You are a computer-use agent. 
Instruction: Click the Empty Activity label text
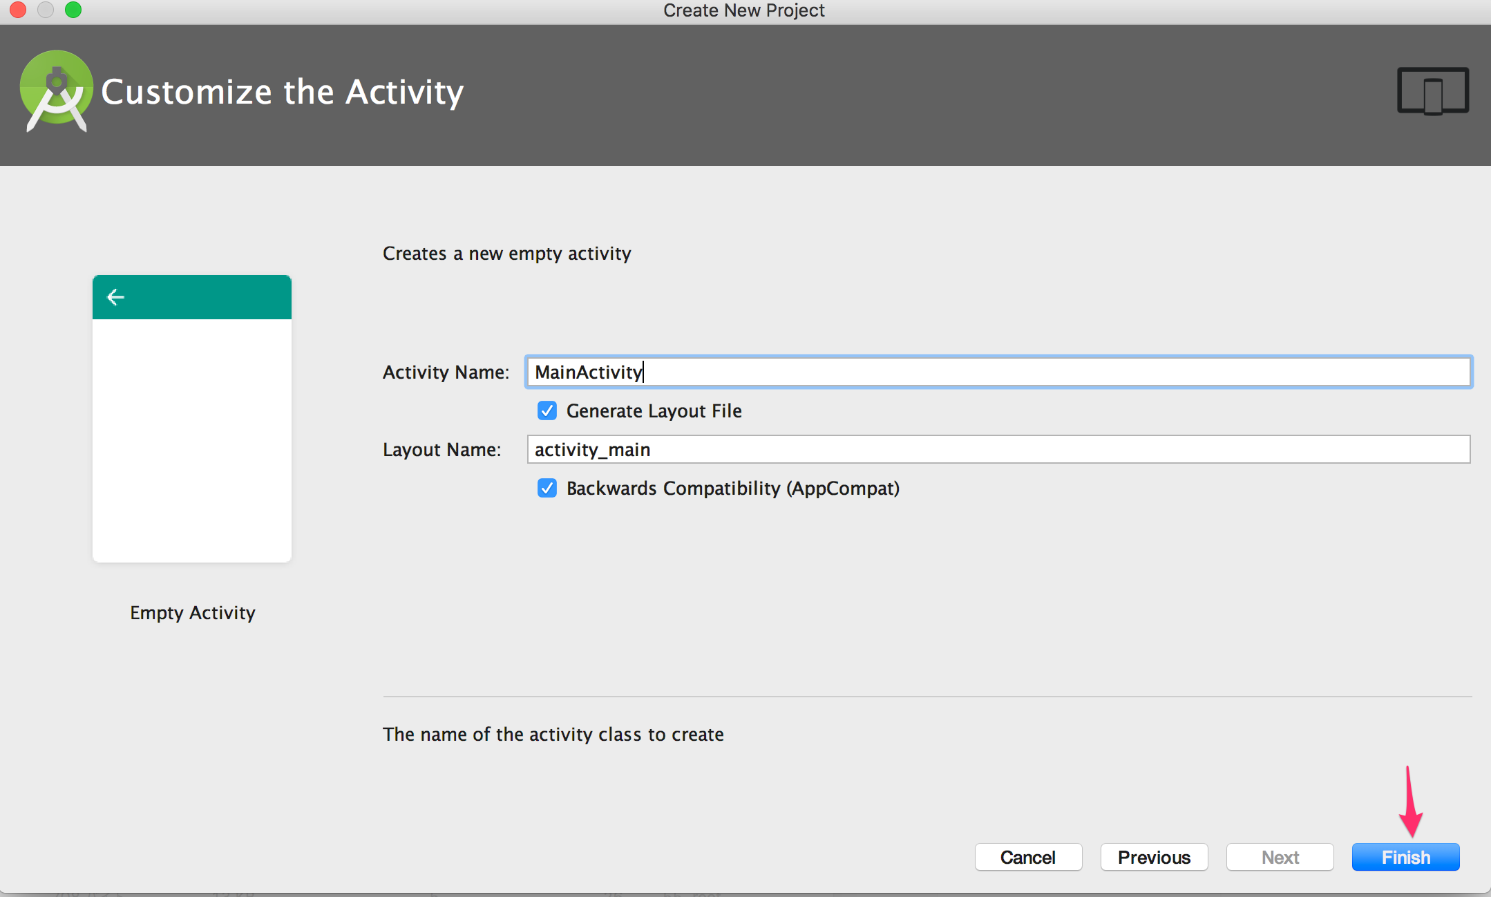pos(193,613)
